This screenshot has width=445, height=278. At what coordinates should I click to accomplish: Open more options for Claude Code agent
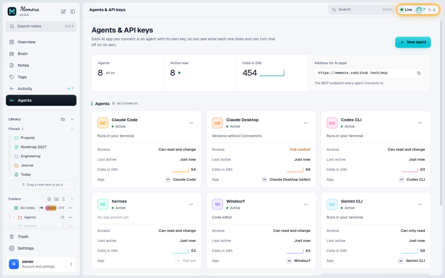tap(191, 123)
